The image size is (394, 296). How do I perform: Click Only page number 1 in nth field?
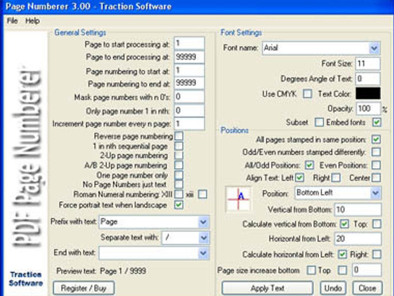click(189, 110)
